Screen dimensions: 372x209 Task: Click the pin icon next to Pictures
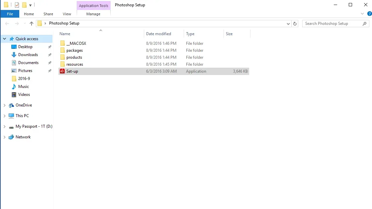click(49, 71)
